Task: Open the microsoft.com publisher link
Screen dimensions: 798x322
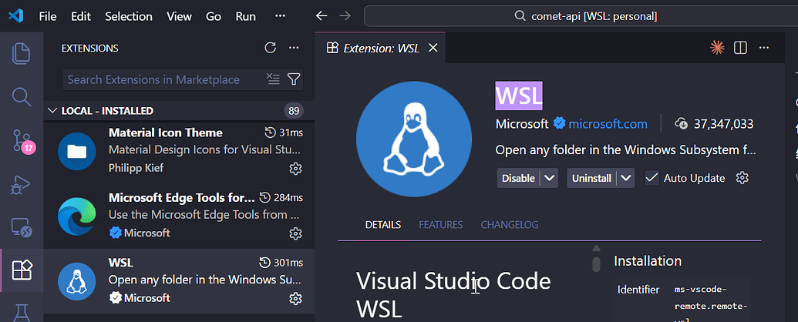Action: coord(608,123)
